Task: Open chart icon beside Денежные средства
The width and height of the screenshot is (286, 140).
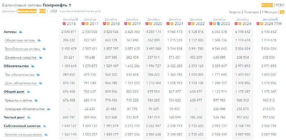Action: (41, 57)
